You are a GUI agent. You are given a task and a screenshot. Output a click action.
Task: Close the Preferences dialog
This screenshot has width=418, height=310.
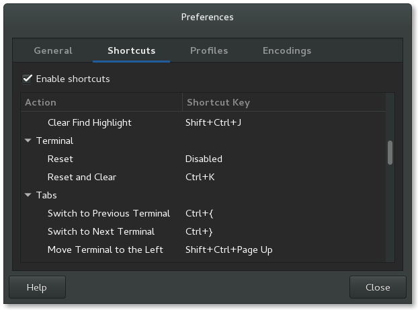378,287
